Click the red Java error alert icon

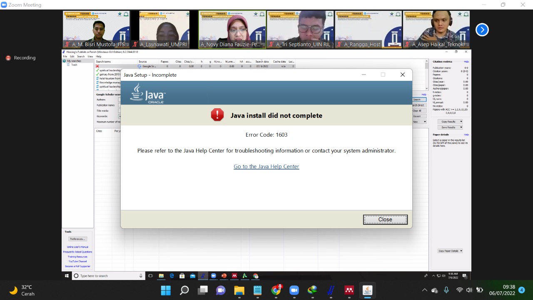pyautogui.click(x=217, y=115)
